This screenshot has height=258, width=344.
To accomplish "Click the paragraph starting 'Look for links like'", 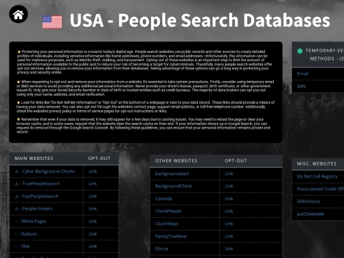I will coord(145,107).
